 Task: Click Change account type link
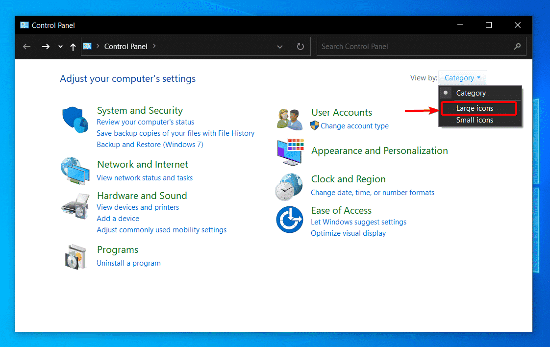coord(354,126)
